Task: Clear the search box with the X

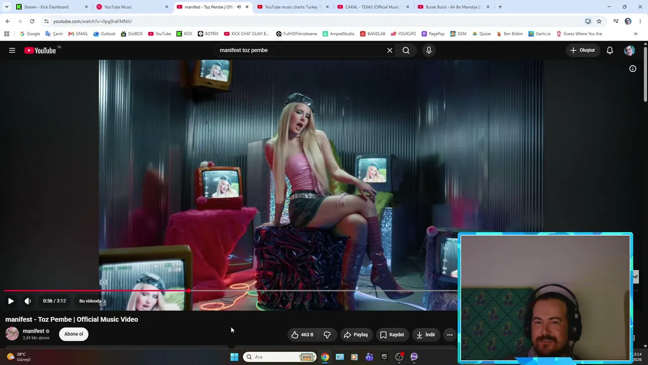Action: 390,50
